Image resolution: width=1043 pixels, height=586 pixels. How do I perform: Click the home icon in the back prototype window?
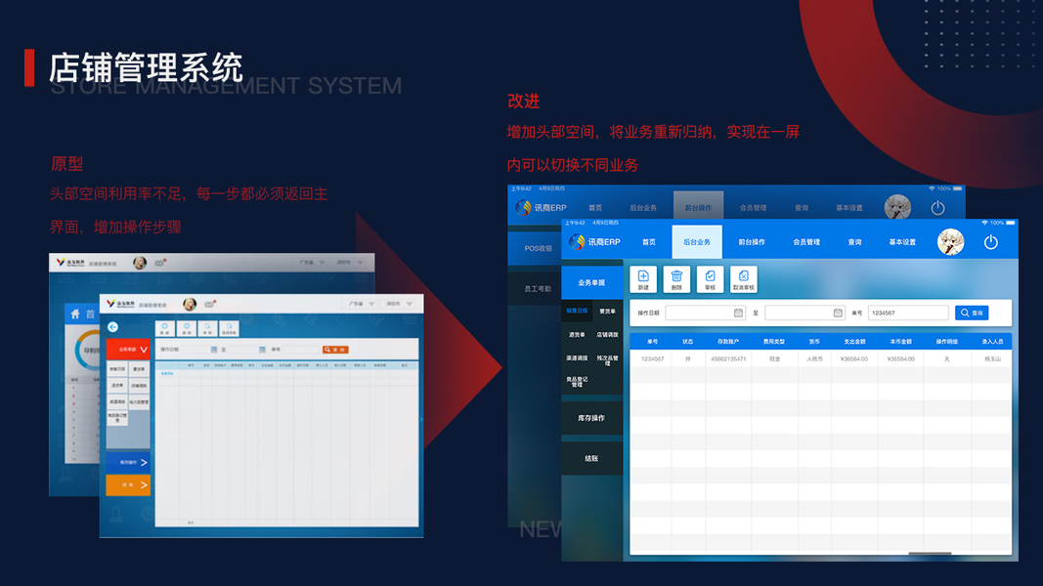75,314
